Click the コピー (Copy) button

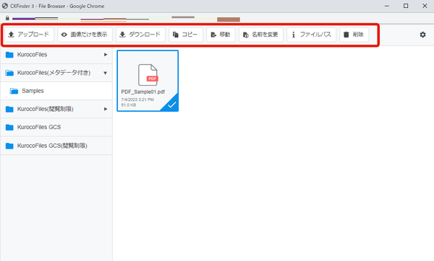186,35
